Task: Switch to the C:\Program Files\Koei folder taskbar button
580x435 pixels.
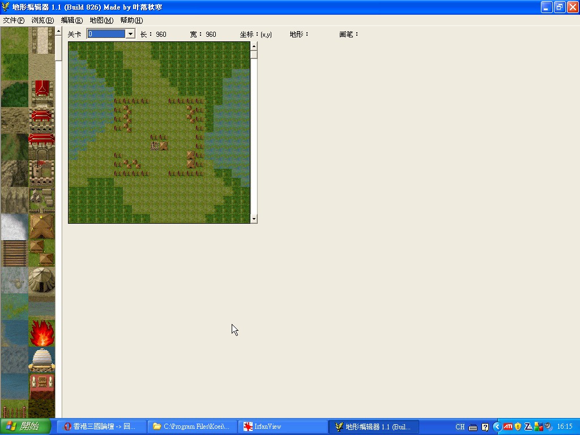Action: click(x=192, y=427)
